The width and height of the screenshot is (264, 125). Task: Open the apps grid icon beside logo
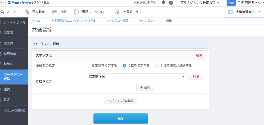pyautogui.click(x=2, y=3)
